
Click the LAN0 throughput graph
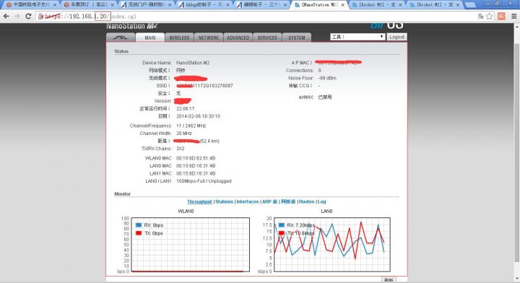click(x=332, y=245)
